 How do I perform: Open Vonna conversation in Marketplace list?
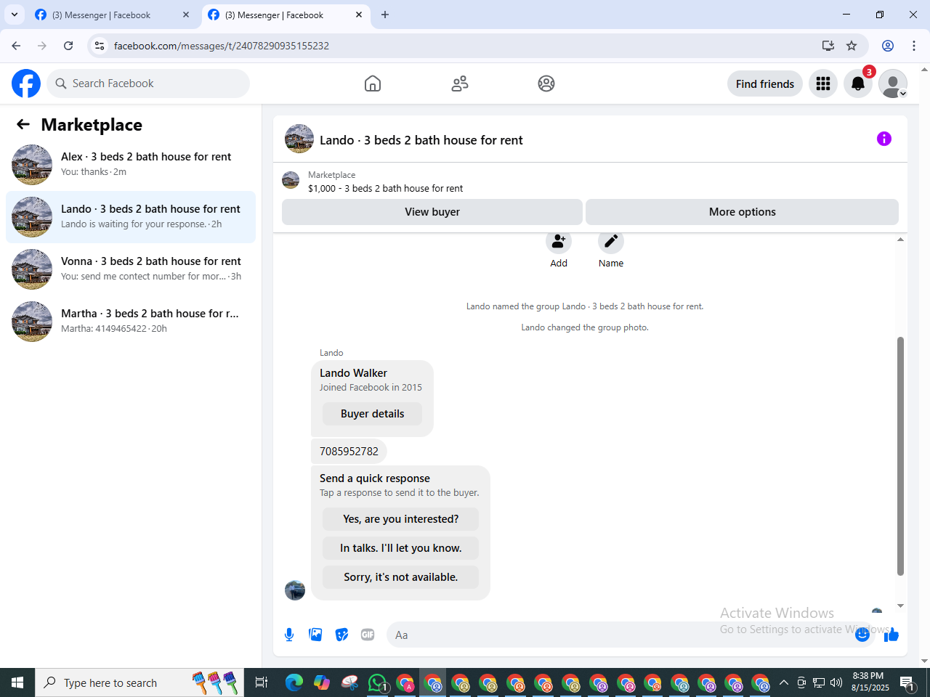coord(131,269)
